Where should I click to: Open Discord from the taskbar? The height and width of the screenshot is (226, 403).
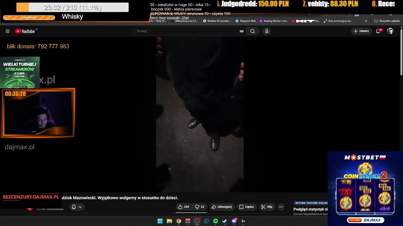[x=234, y=221]
